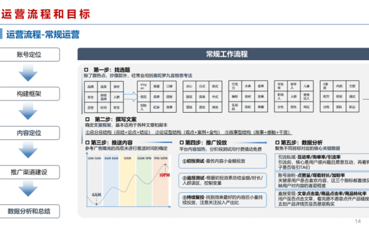This screenshot has width=369, height=233.
Task: Click the green 12AM-3PM time band
Action: tap(144, 181)
